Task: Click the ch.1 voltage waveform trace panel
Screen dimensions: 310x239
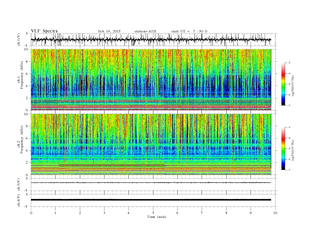Action: [x=154, y=39]
